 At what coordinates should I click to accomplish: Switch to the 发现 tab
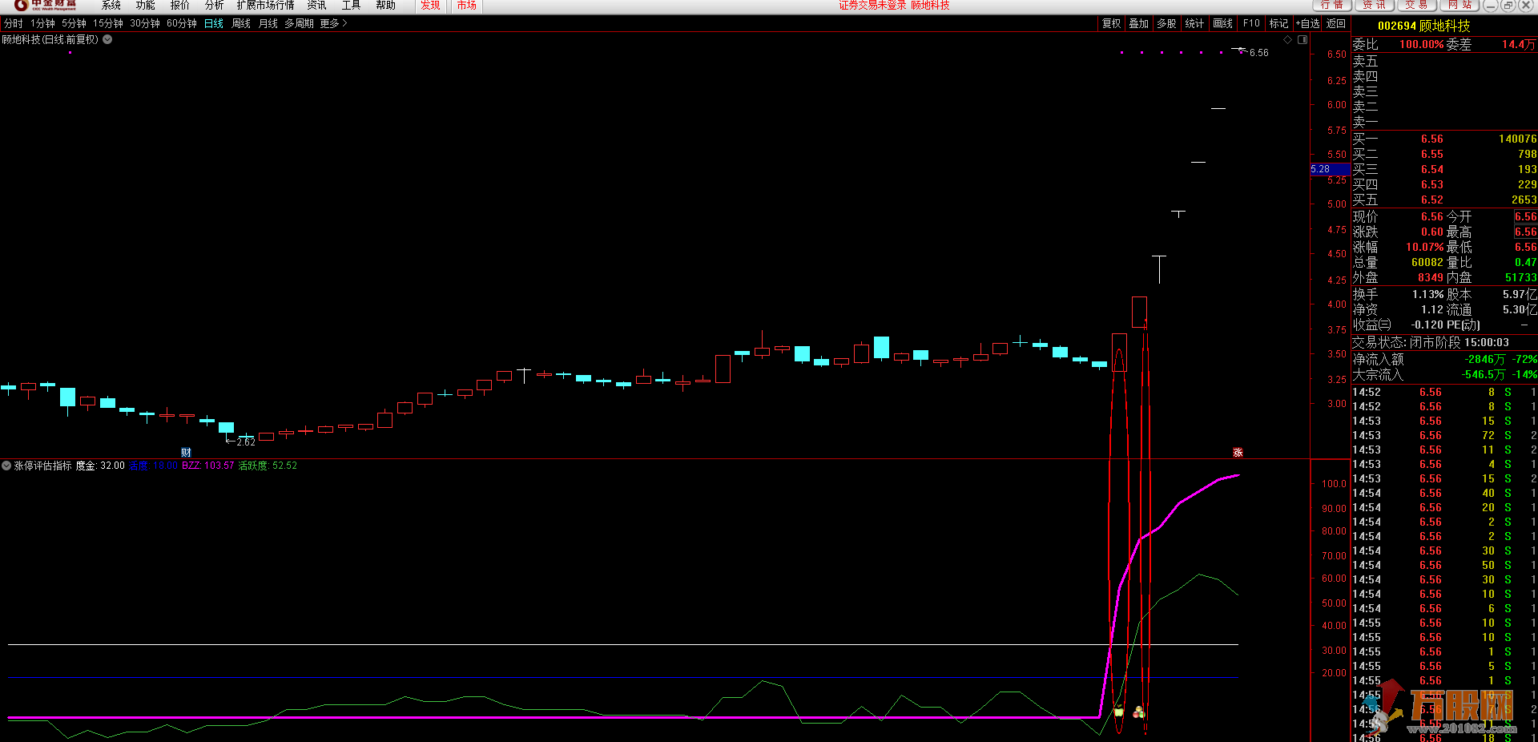pyautogui.click(x=430, y=6)
